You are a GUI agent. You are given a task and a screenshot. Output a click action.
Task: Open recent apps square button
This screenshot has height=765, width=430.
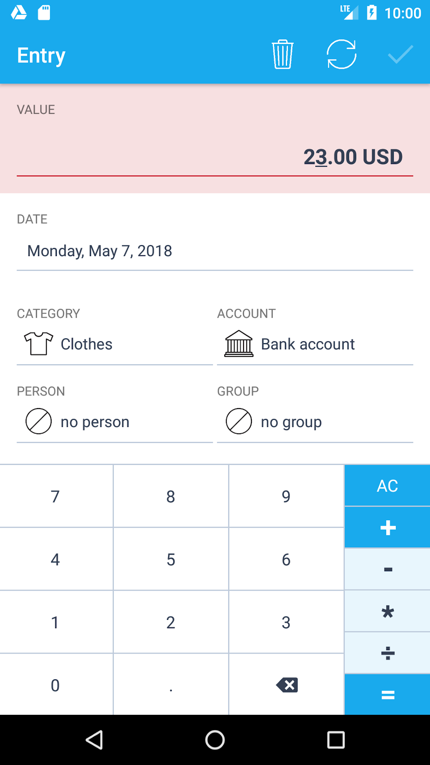click(x=336, y=740)
